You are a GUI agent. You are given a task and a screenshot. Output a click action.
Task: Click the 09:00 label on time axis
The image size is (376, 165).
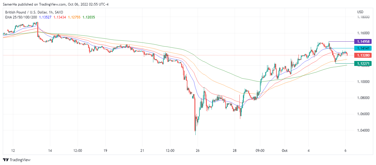(x=260, y=151)
